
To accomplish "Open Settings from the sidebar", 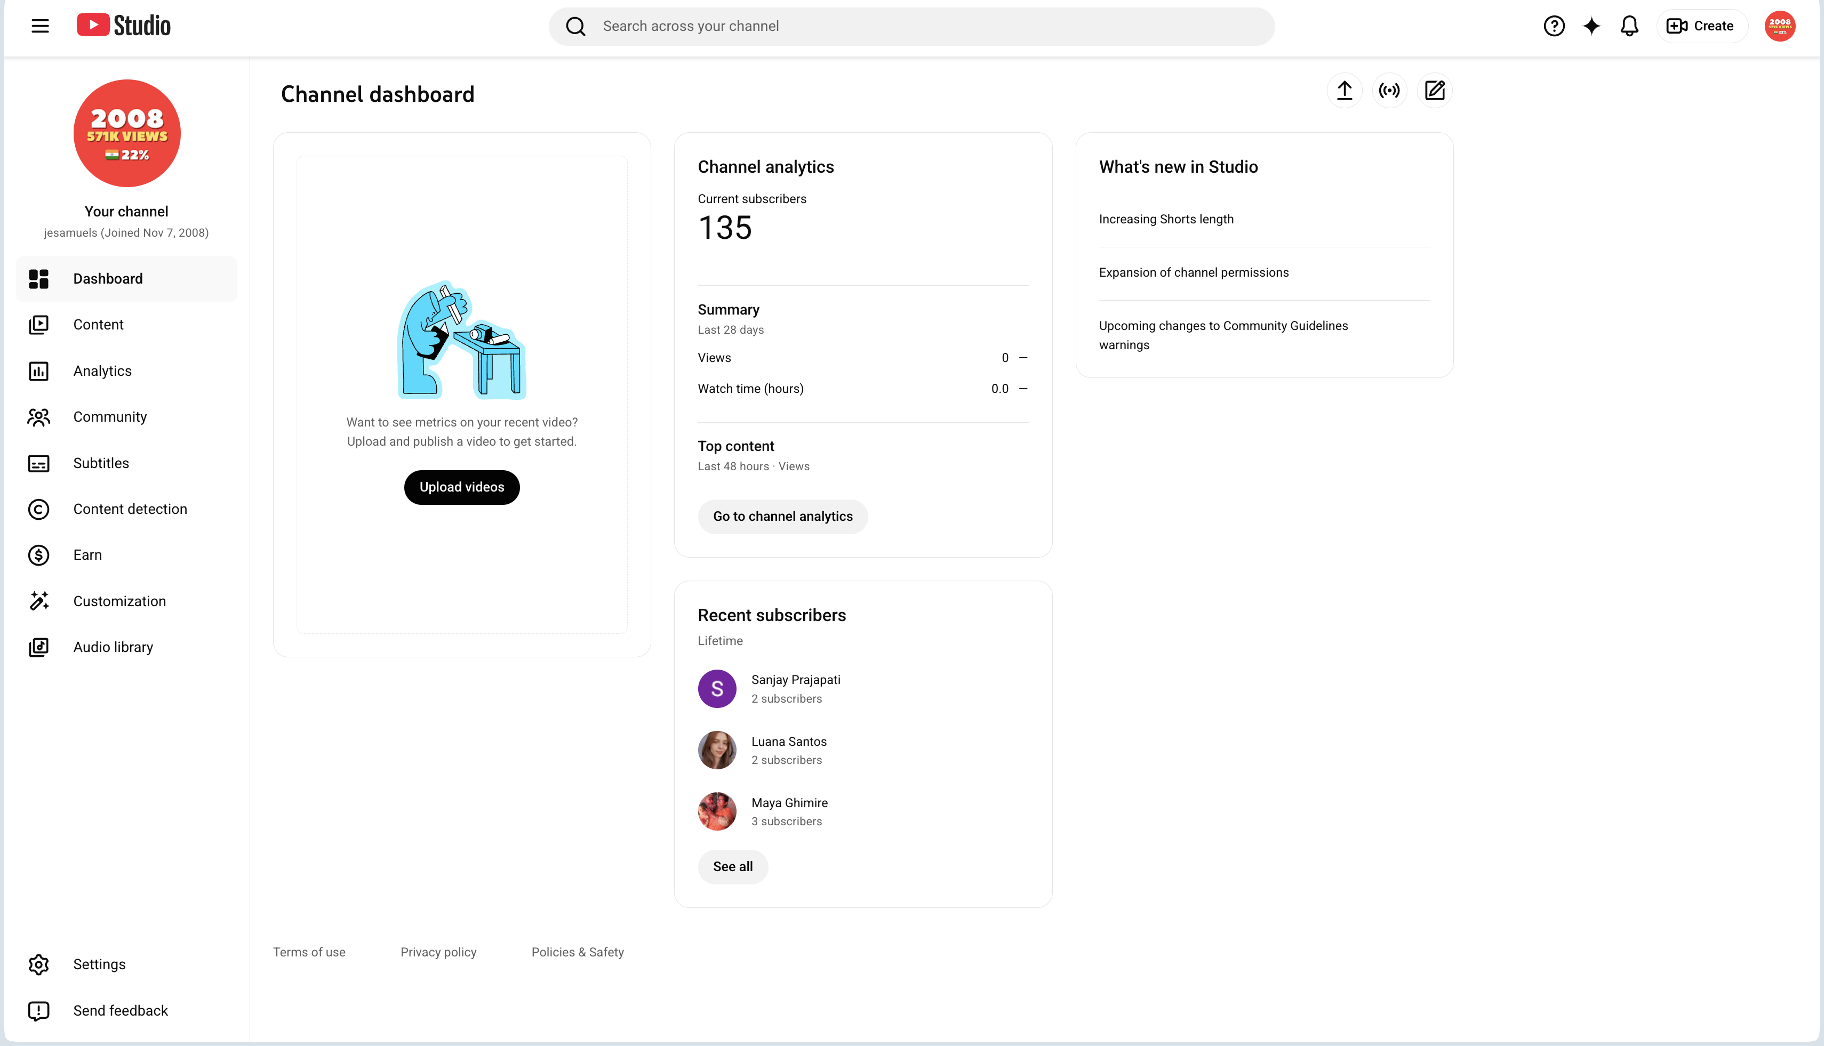I will [126, 964].
